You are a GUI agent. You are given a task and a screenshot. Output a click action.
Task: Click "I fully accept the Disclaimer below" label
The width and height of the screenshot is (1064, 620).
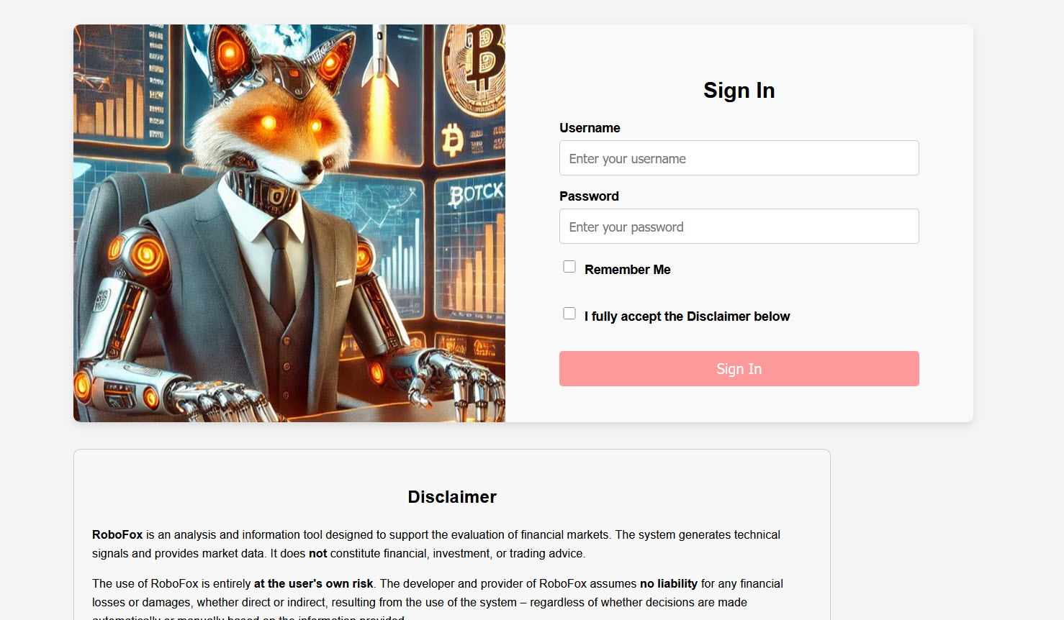point(687,316)
